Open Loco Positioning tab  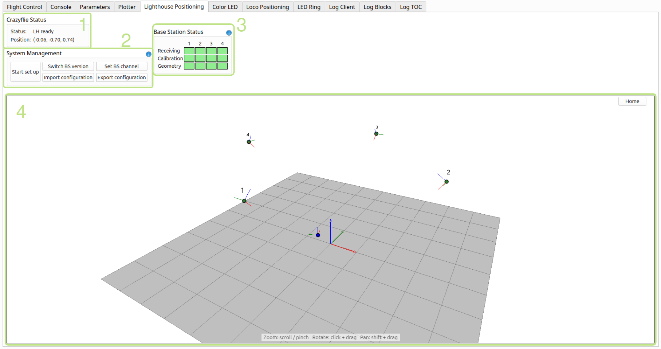pyautogui.click(x=267, y=7)
